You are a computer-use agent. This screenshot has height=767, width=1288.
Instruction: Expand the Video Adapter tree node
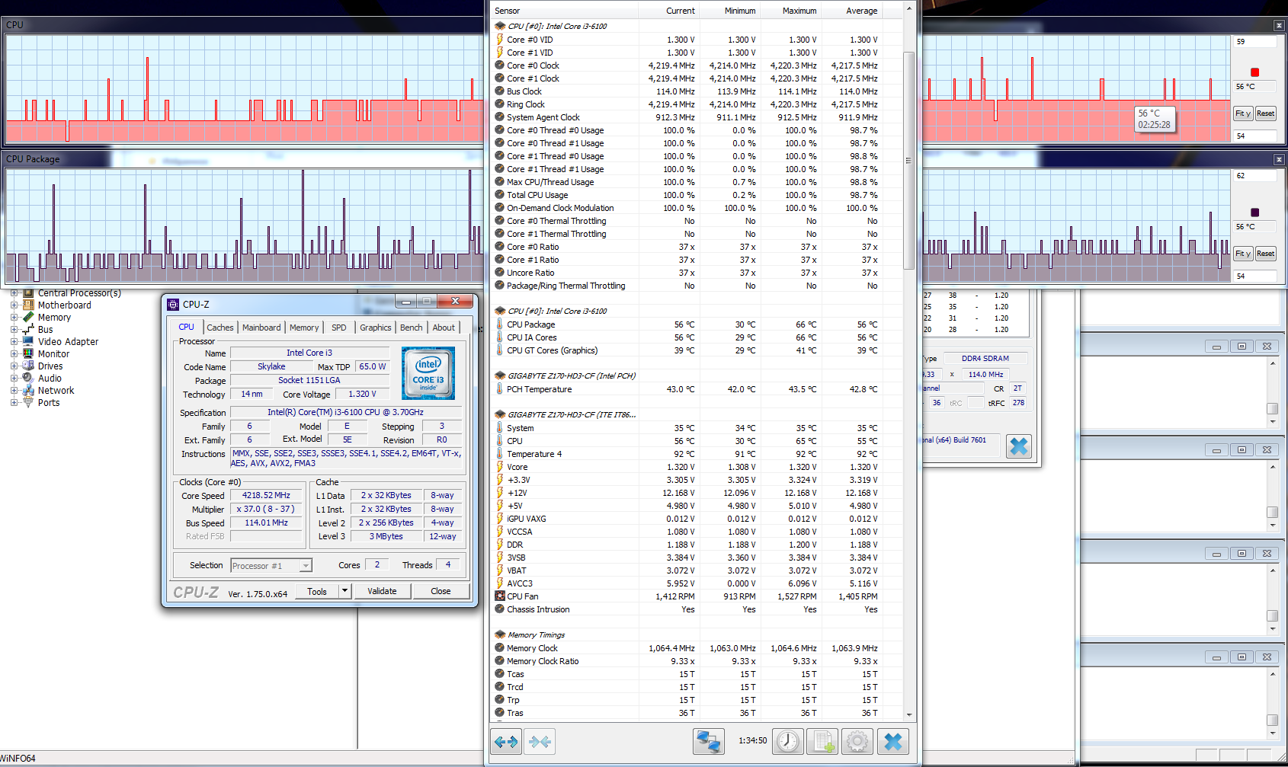click(14, 342)
